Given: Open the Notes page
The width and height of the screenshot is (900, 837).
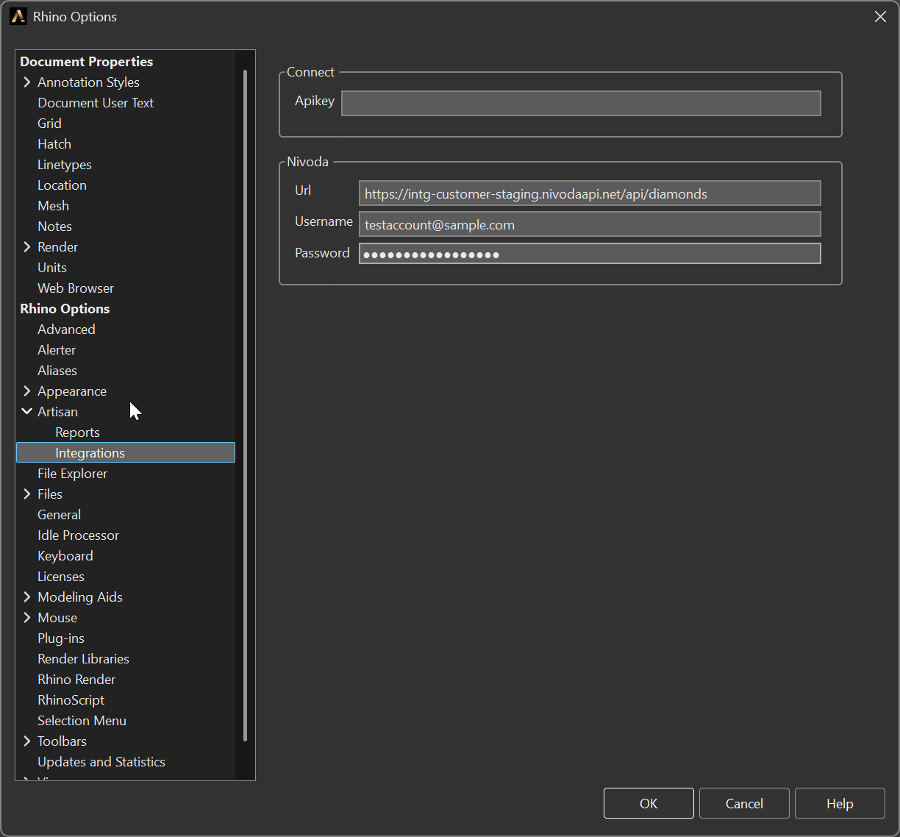Looking at the screenshot, I should 54,226.
